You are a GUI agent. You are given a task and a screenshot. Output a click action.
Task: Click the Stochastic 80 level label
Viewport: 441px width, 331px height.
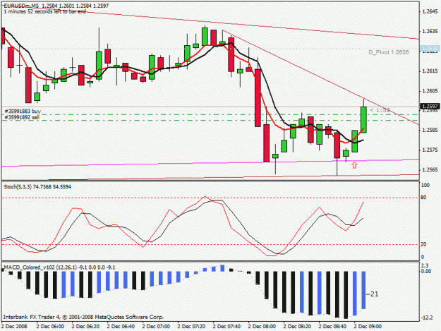tap(423, 198)
